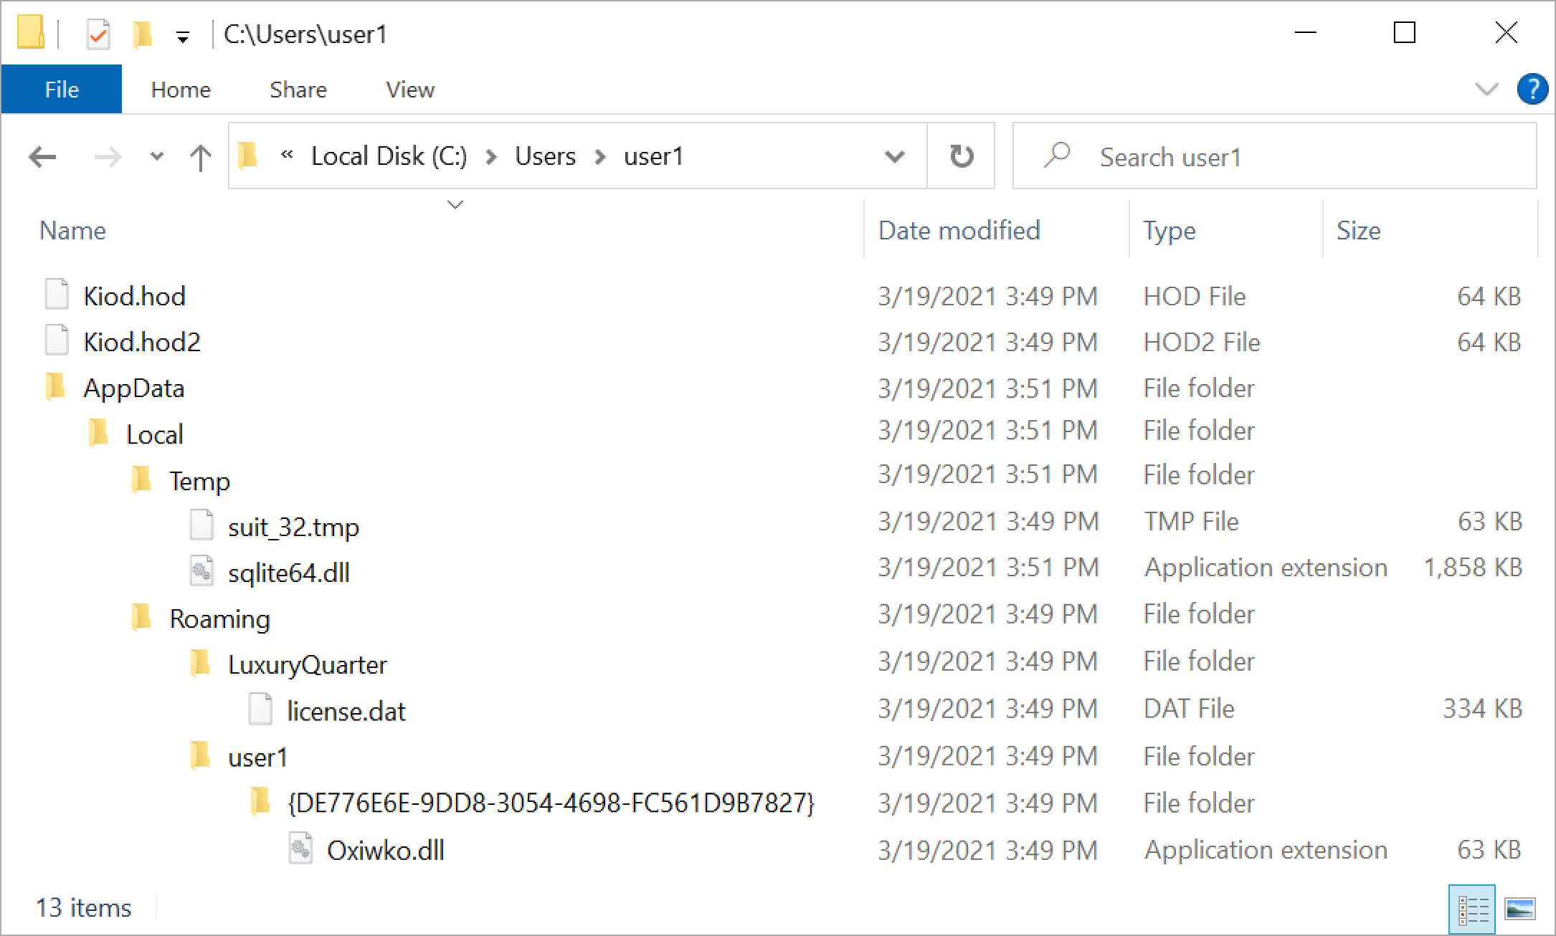The image size is (1556, 936).
Task: Expand the chevron after Users breadcrumb
Action: pyautogui.click(x=600, y=156)
